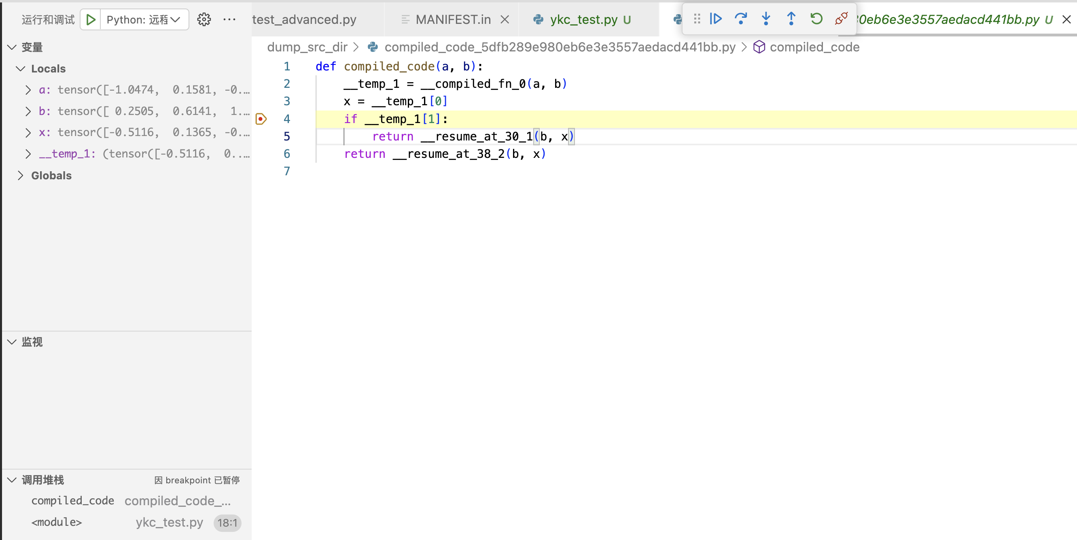Click Continue in debug toolbar
Screen dimensions: 1077x540
pos(715,19)
